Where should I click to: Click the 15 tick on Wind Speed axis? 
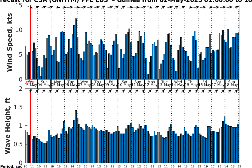point(19,5)
